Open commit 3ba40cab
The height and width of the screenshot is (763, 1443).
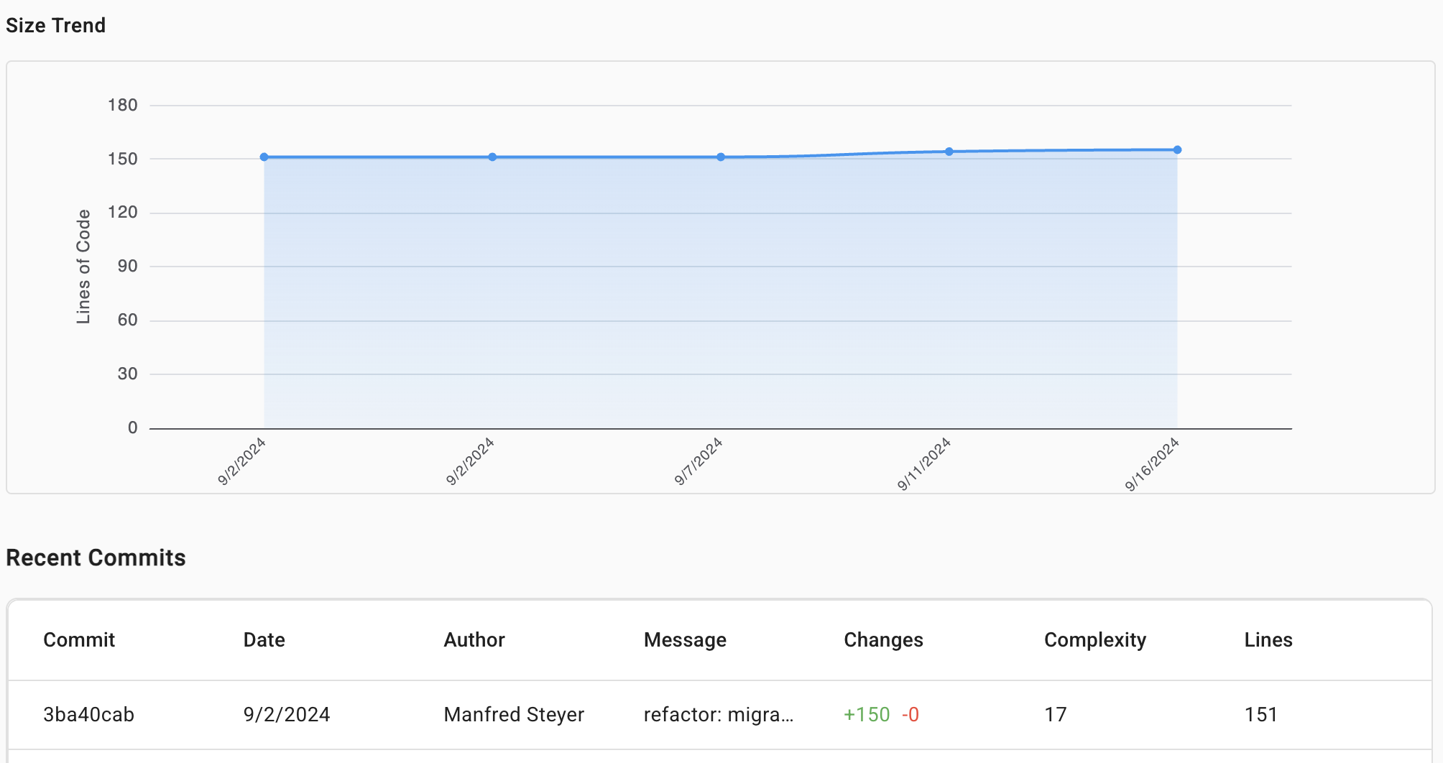pos(88,714)
